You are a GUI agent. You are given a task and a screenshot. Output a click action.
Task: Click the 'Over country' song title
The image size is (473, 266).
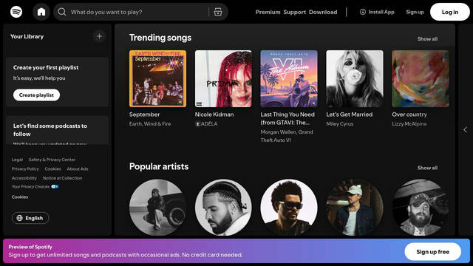pyautogui.click(x=409, y=115)
